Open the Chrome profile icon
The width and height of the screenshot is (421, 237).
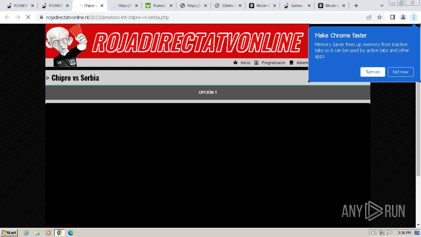tap(403, 17)
